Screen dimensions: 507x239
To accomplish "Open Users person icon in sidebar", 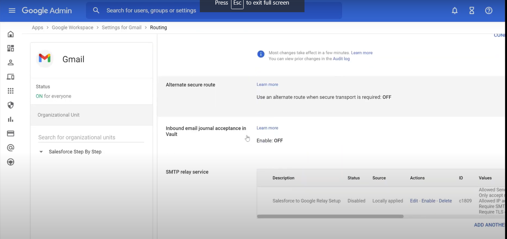I will click(11, 63).
